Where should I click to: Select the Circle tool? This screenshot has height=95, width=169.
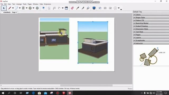point(30,8)
